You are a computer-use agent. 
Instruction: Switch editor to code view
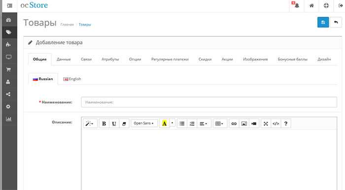click(x=276, y=124)
